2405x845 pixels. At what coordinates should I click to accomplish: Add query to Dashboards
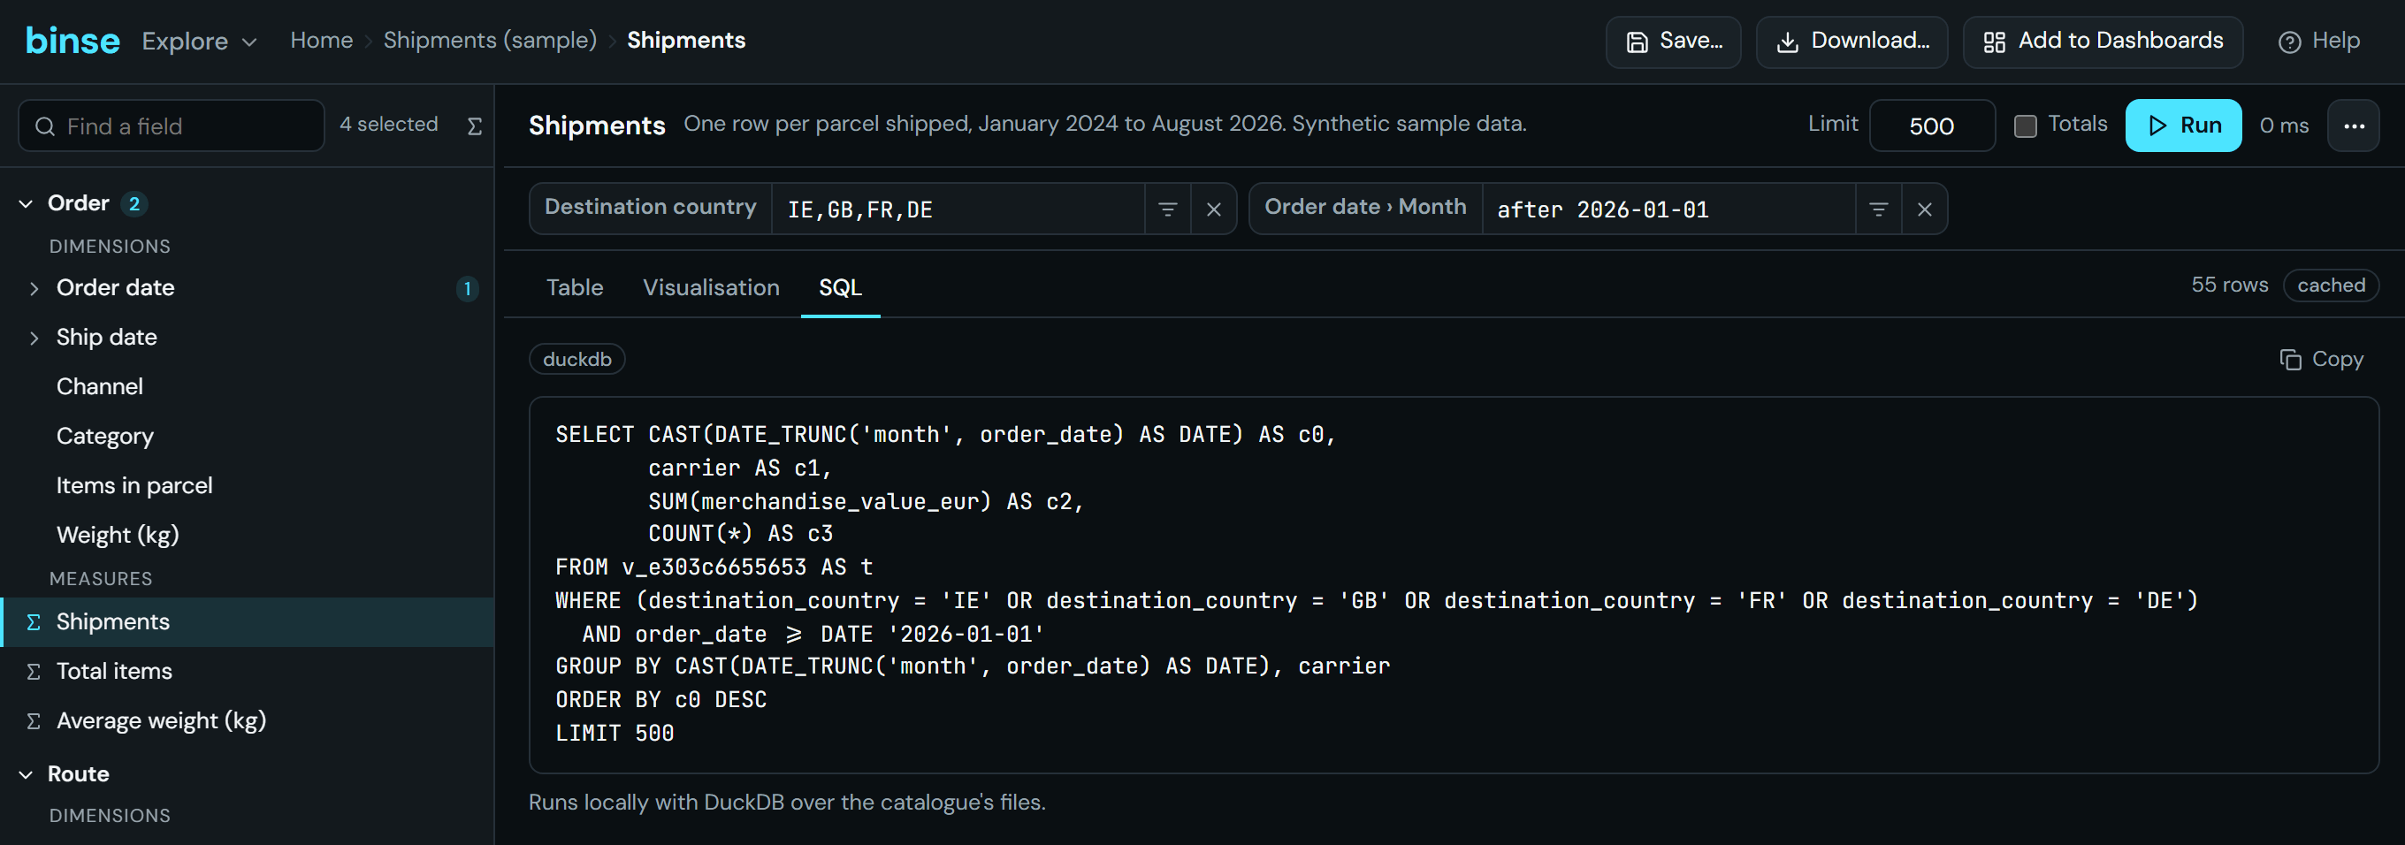click(x=2103, y=41)
